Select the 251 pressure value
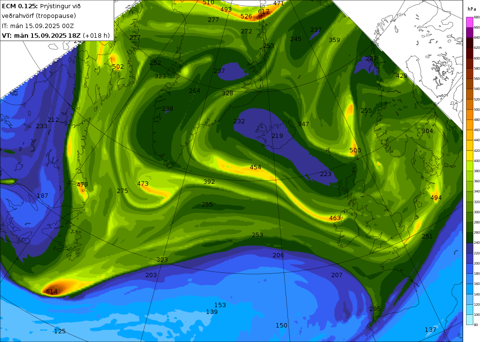This screenshot has width=484, height=342. 427,237
